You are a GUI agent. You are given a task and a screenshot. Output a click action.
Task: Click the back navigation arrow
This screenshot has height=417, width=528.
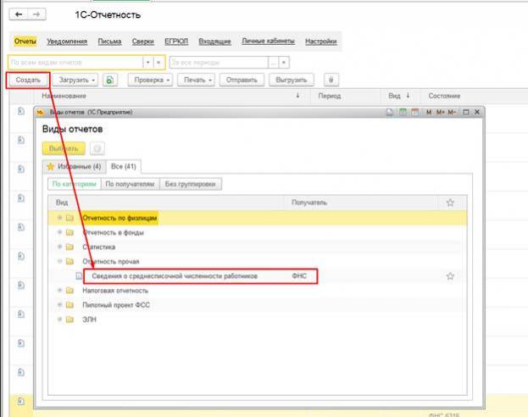coord(19,15)
